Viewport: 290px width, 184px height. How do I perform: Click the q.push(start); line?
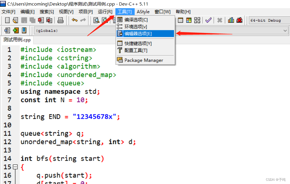[64, 175]
